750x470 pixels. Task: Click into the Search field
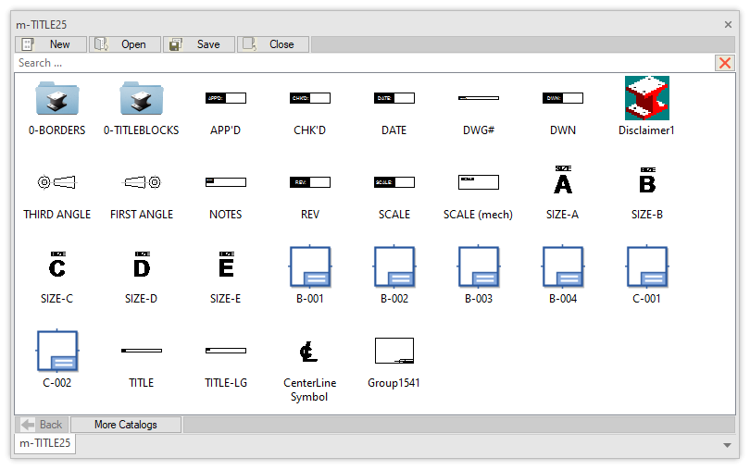[361, 63]
